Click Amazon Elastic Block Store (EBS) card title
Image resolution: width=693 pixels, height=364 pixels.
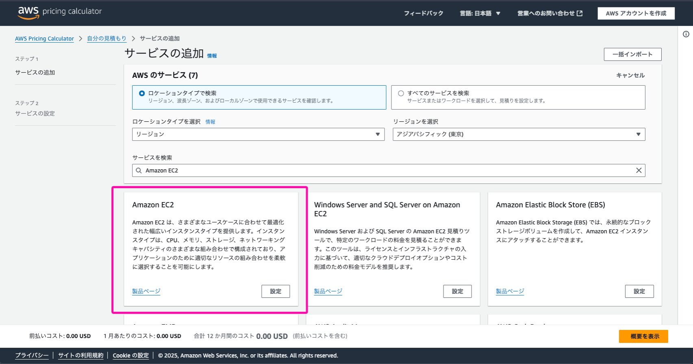coord(550,205)
